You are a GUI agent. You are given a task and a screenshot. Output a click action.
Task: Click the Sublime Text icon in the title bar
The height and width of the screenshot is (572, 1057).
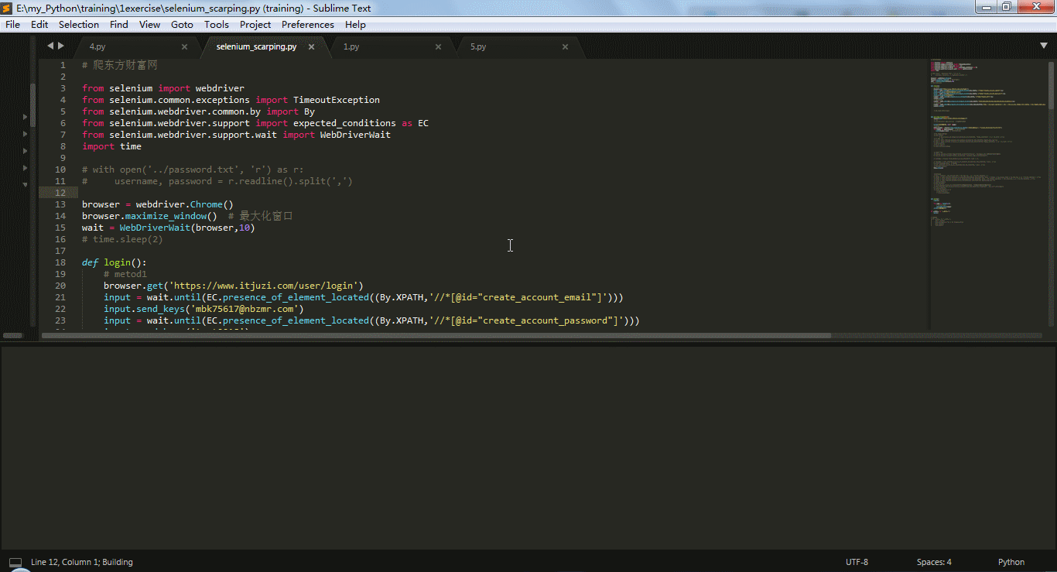click(x=8, y=8)
